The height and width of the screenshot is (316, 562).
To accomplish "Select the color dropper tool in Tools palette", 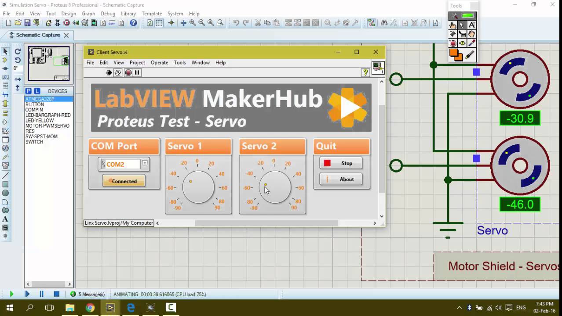I will point(471,43).
